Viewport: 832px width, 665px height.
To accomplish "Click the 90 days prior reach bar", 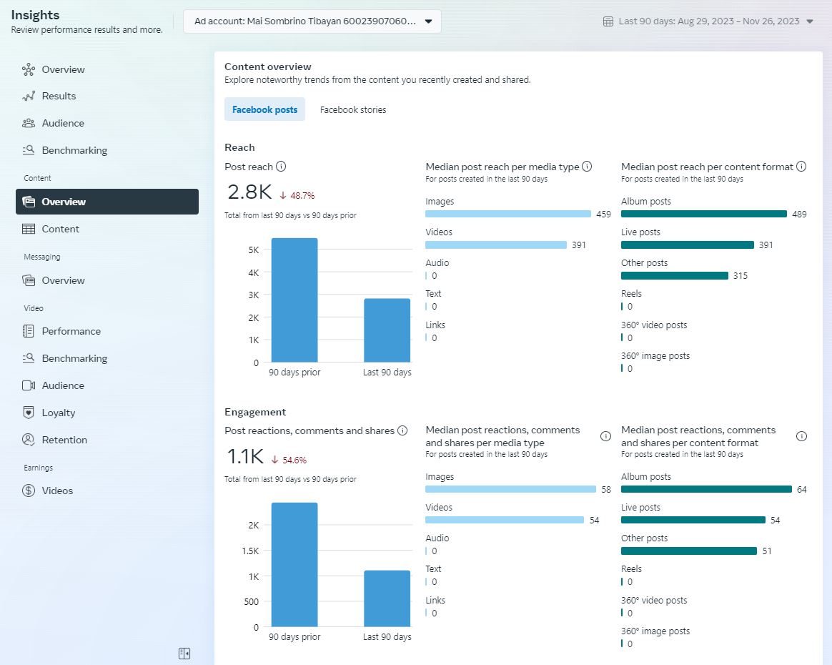I will (x=294, y=300).
